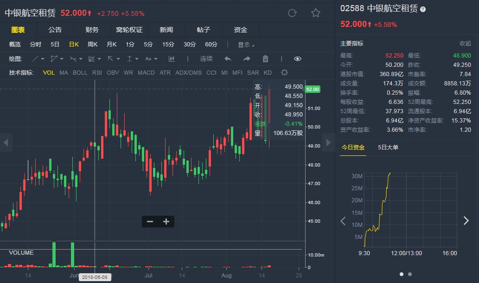
Task: Open line tool options dropdown arrow
Action: click(43, 59)
